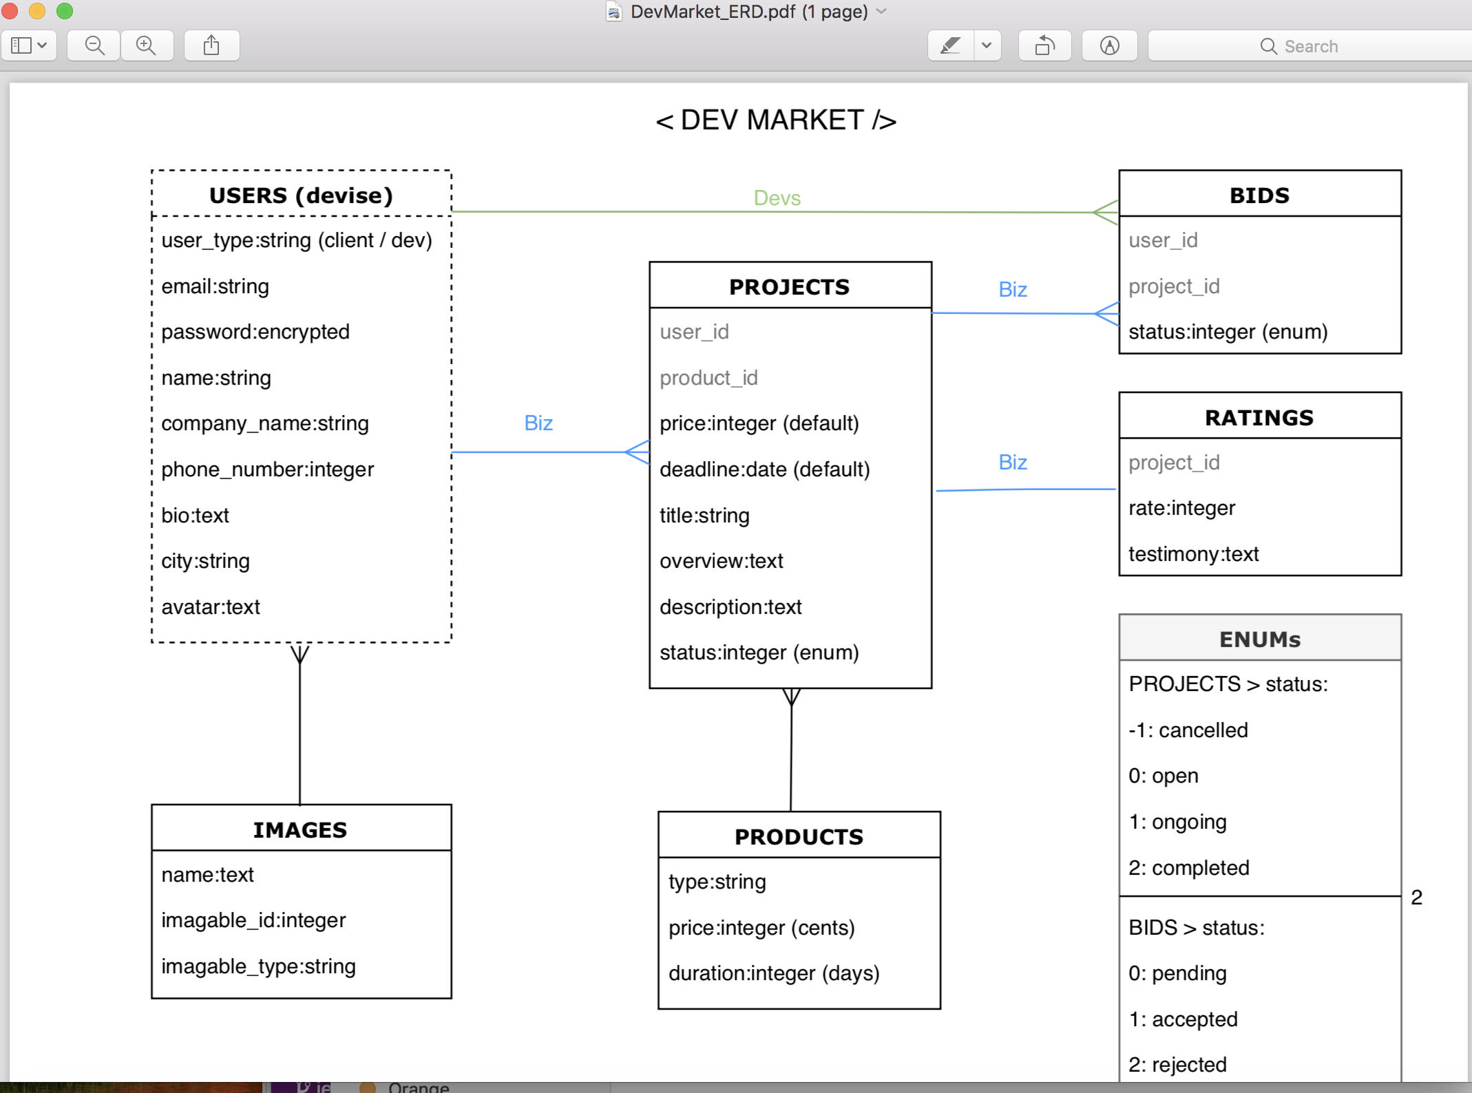Open the Share menu icon
The height and width of the screenshot is (1093, 1472).
[211, 45]
